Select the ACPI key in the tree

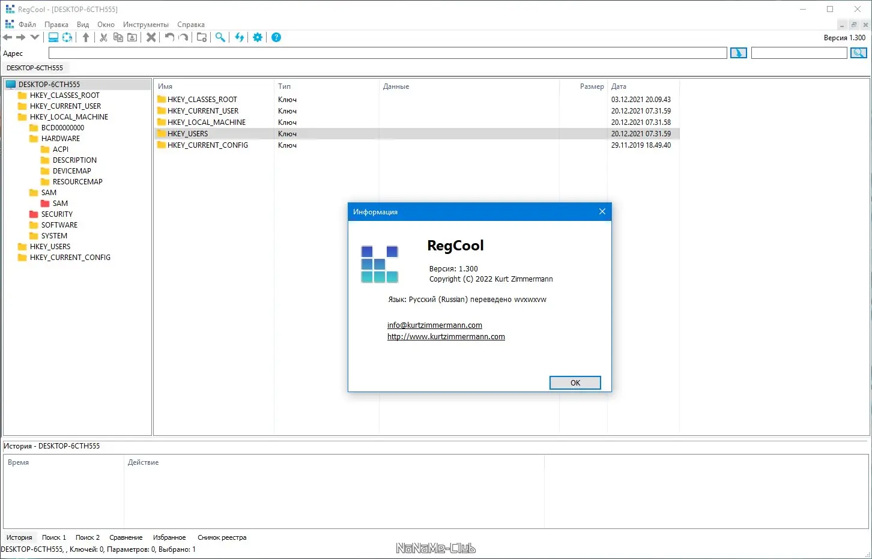tap(61, 150)
